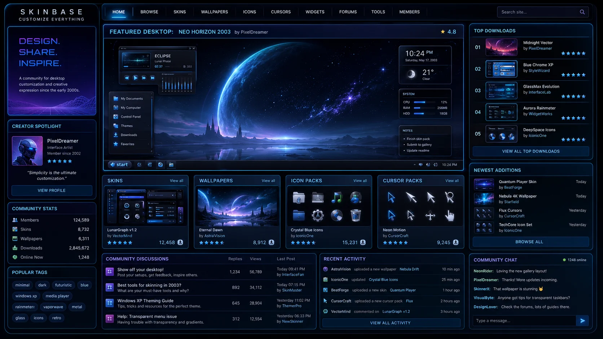
Task: Click the rewind button in Eclipse player
Action: [127, 77]
